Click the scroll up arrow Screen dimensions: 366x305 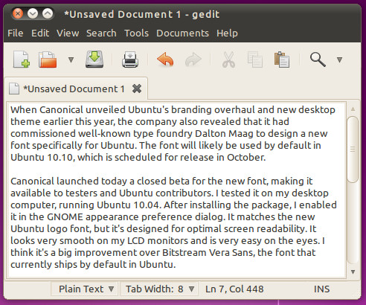pos(353,109)
